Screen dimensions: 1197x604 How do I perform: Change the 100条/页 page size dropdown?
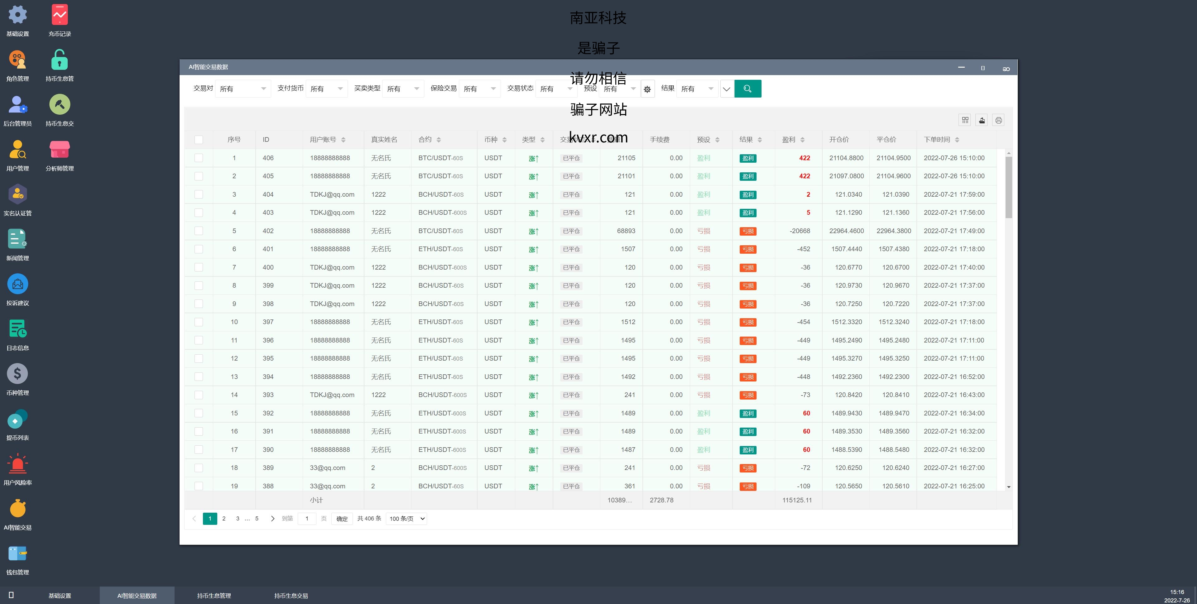[405, 519]
